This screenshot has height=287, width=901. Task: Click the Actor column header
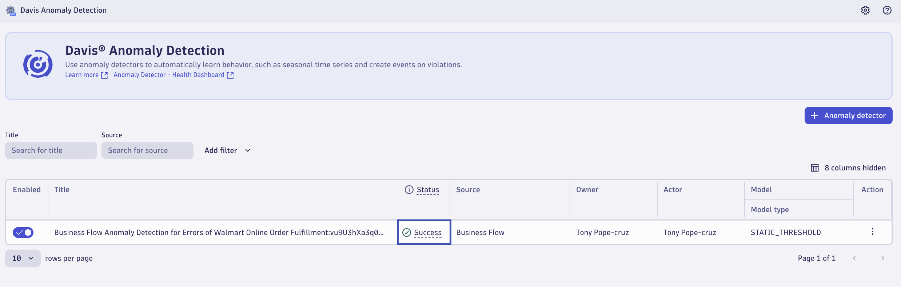673,190
